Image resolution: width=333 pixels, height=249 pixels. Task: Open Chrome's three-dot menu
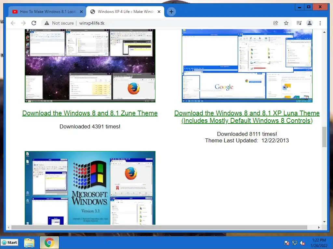[320, 23]
